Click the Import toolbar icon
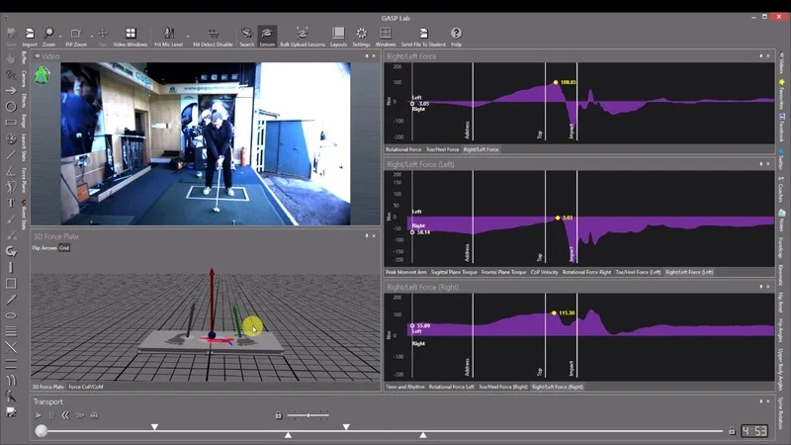Image resolution: width=791 pixels, height=445 pixels. [30, 35]
